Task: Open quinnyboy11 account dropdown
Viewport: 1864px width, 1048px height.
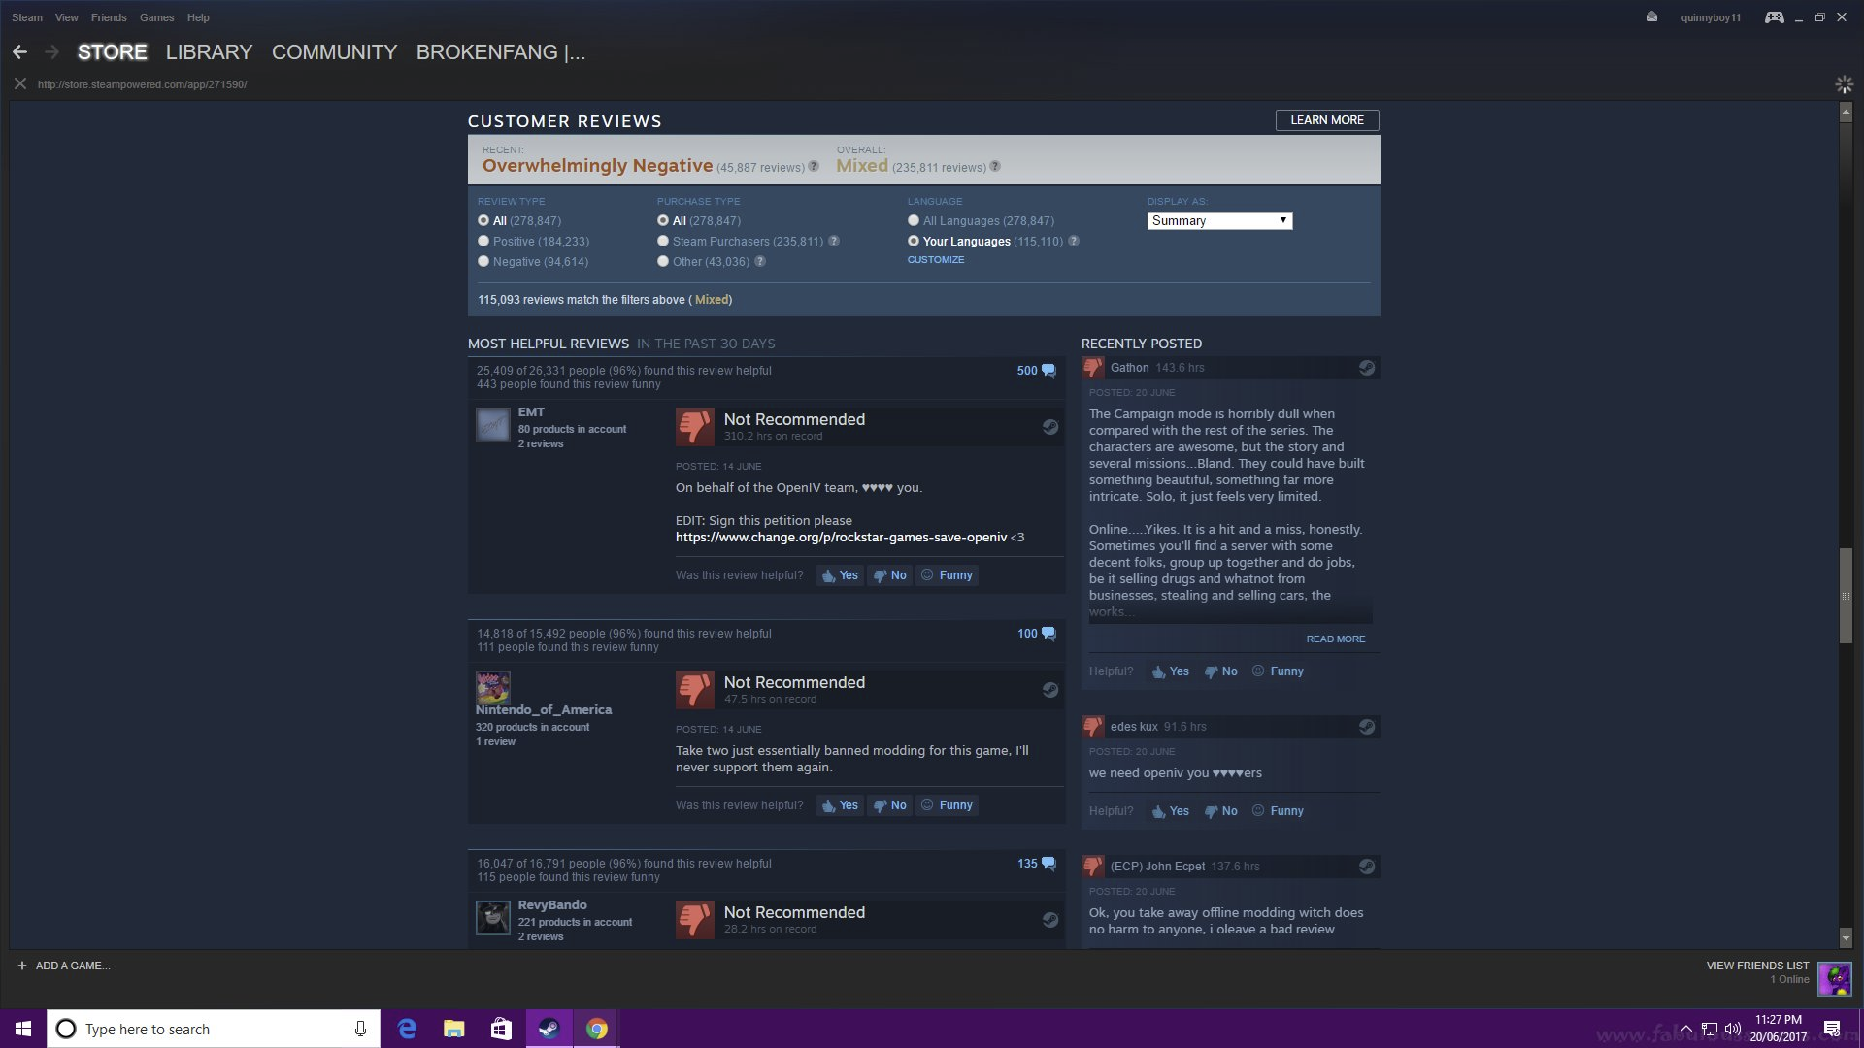Action: point(1711,17)
